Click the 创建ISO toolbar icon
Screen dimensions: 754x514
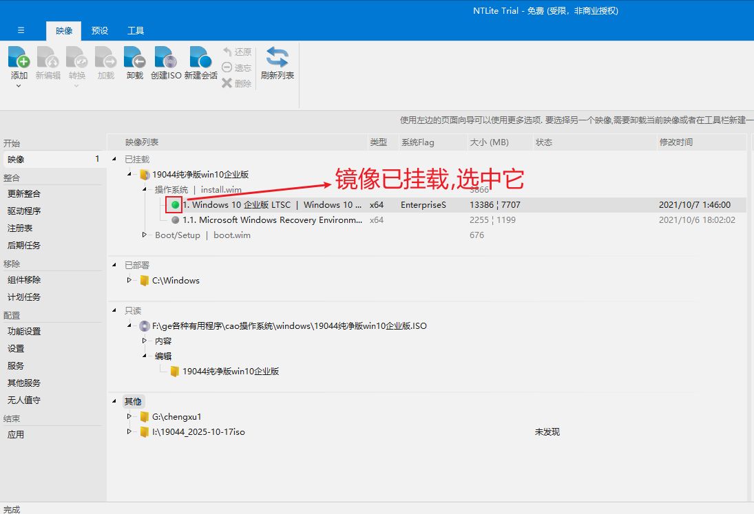coord(165,58)
